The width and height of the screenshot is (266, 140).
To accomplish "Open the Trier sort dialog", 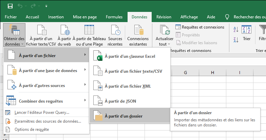I will pyautogui.click(x=246, y=33).
